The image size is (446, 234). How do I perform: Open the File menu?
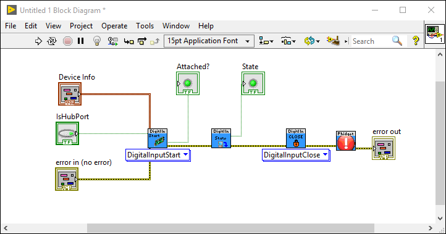coord(11,26)
